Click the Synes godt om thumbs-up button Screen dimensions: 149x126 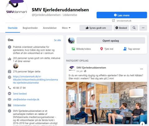click(x=96, y=28)
